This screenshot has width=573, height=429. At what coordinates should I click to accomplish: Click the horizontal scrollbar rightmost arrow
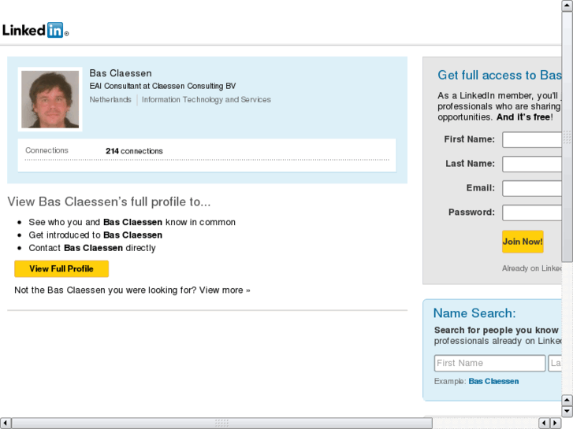tap(556, 423)
